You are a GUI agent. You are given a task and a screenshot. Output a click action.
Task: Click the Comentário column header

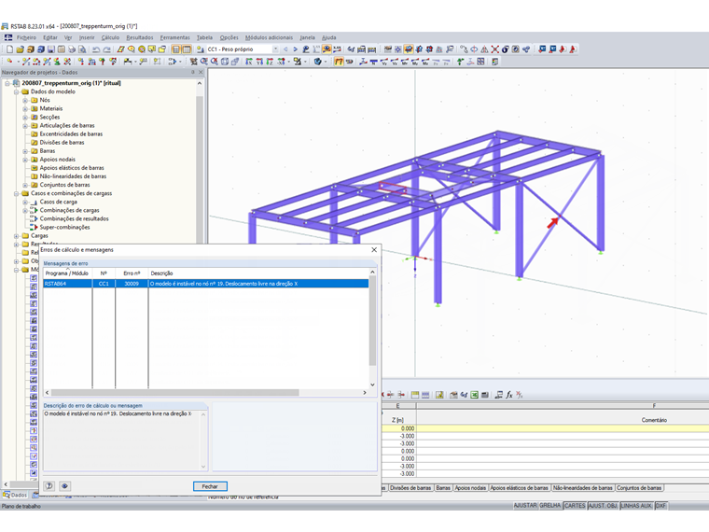click(x=654, y=420)
